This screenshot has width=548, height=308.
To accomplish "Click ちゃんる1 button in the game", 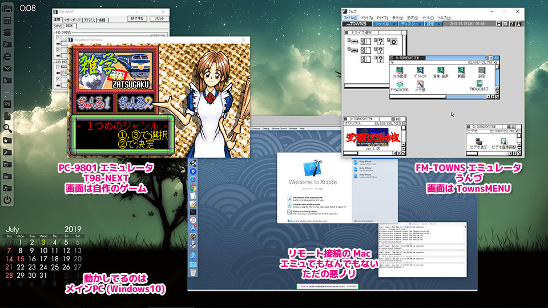I will pos(94,103).
